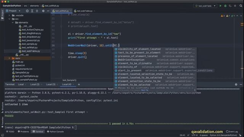Open the Python Console tool window

click(x=55, y=132)
